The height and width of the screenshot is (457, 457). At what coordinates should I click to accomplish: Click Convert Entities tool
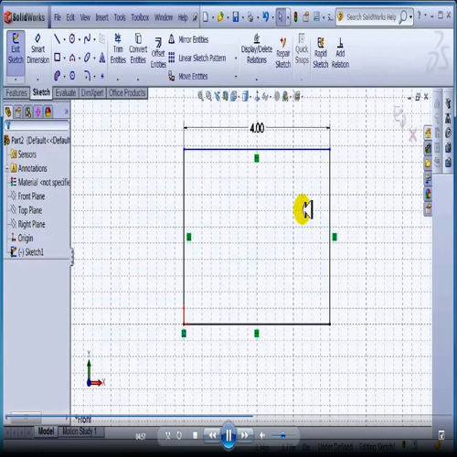138,48
